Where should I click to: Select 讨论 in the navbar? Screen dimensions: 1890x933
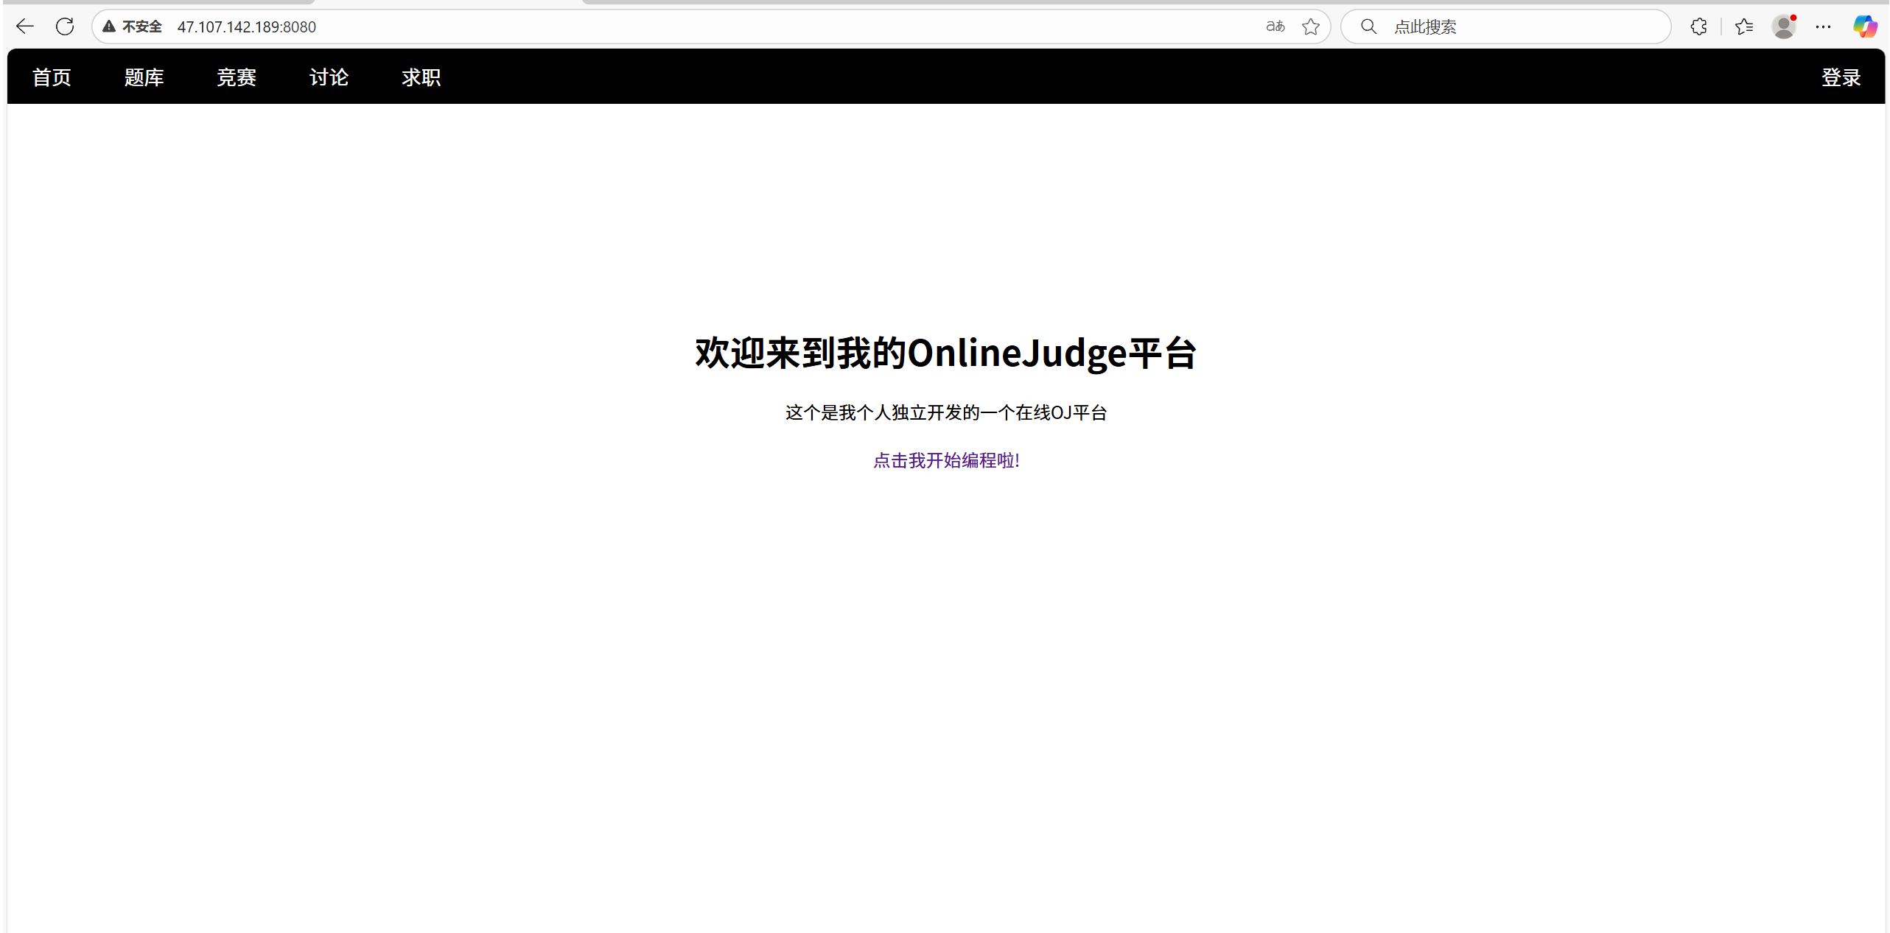click(329, 77)
